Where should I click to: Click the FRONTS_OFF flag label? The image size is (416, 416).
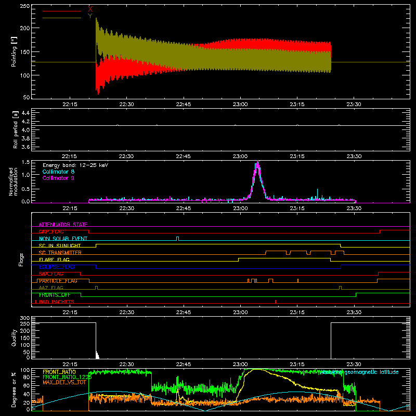55,295
